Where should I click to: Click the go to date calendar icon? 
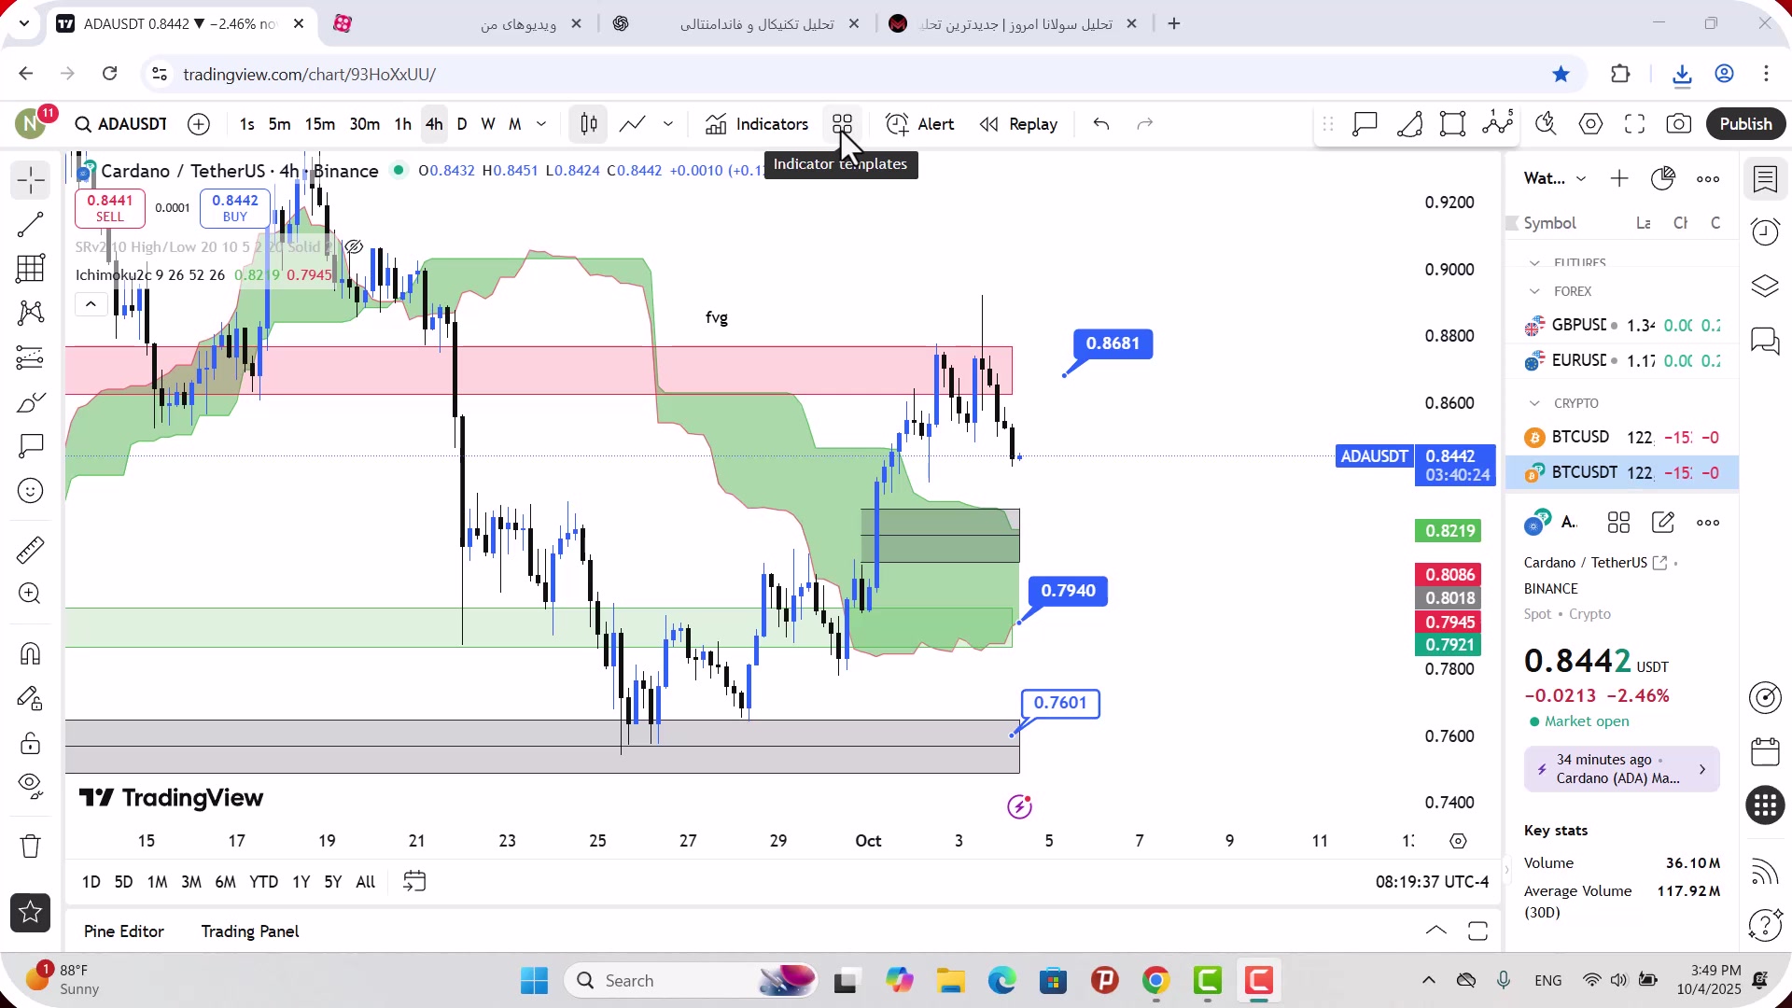pos(414,882)
